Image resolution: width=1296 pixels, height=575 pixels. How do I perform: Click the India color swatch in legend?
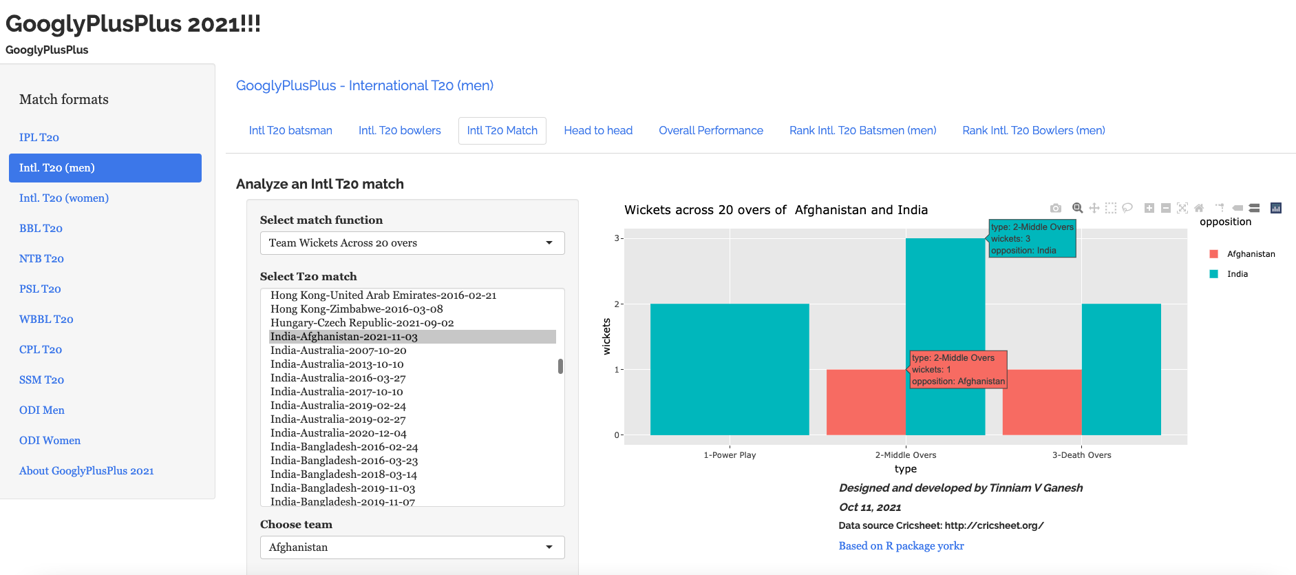tap(1213, 274)
